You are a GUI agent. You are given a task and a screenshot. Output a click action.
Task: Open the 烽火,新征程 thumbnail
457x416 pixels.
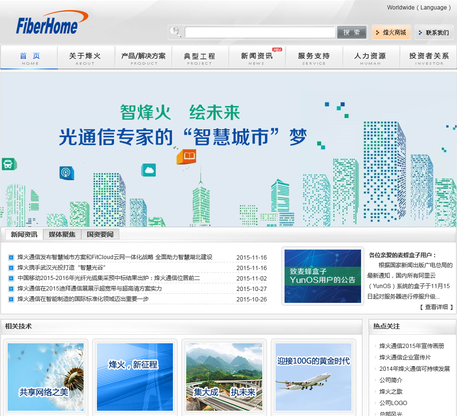coord(134,377)
